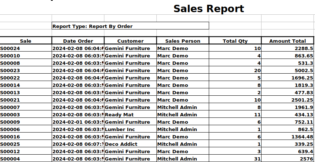Click the date cell 2024-02-01 for S00009
This screenshot has height=162, width=315.
pyautogui.click(x=78, y=122)
